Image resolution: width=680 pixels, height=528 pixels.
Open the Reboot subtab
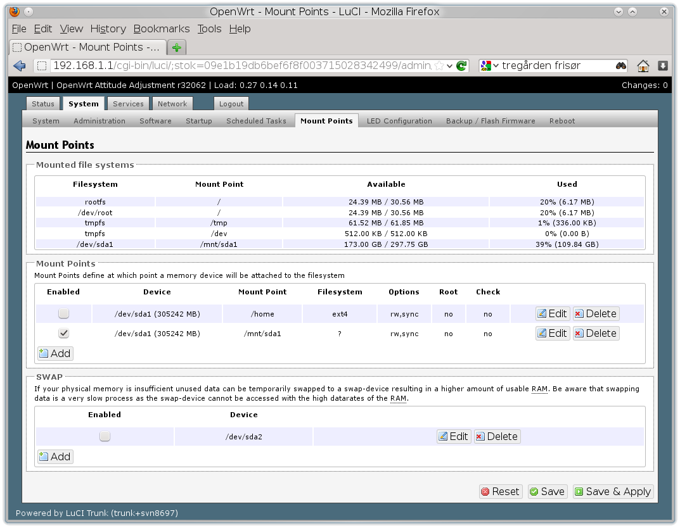coord(562,121)
